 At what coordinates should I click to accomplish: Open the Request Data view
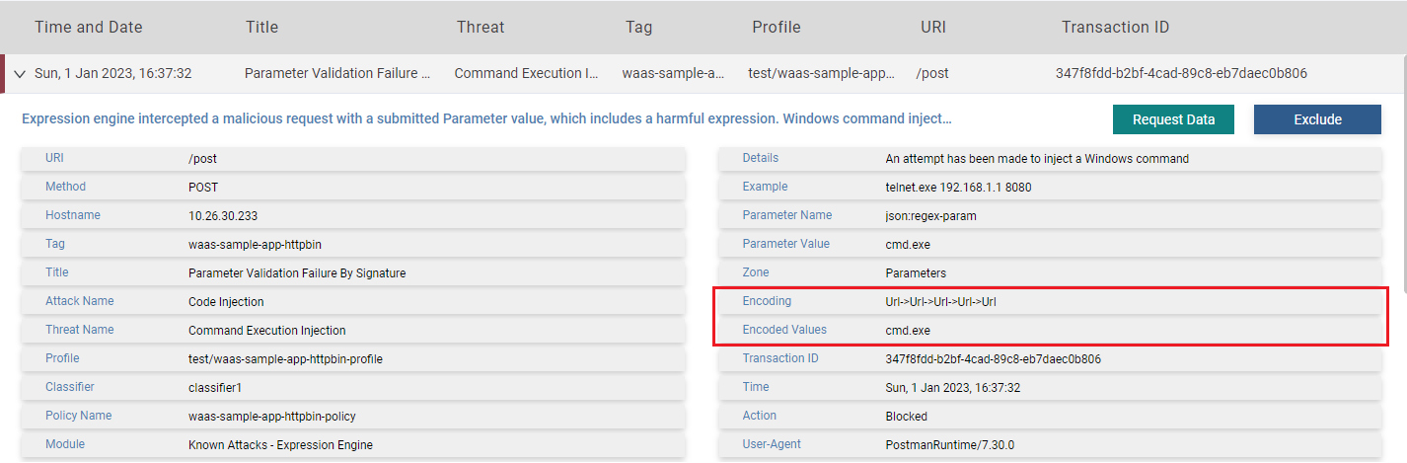click(x=1172, y=119)
